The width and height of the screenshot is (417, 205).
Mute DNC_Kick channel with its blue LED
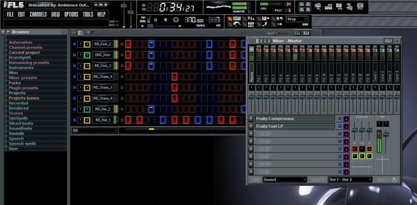74,55
